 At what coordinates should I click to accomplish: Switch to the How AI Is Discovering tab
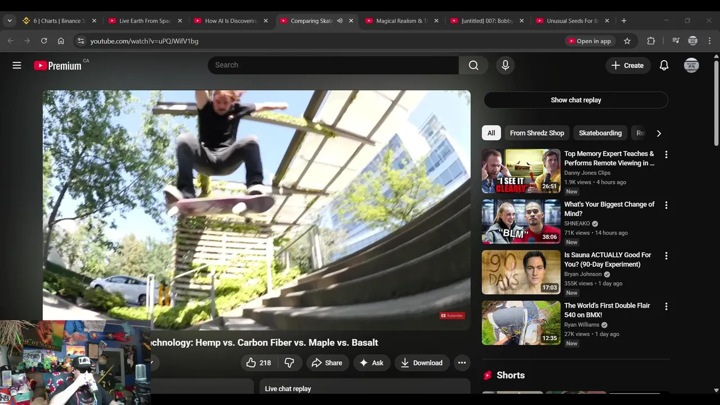(x=231, y=21)
